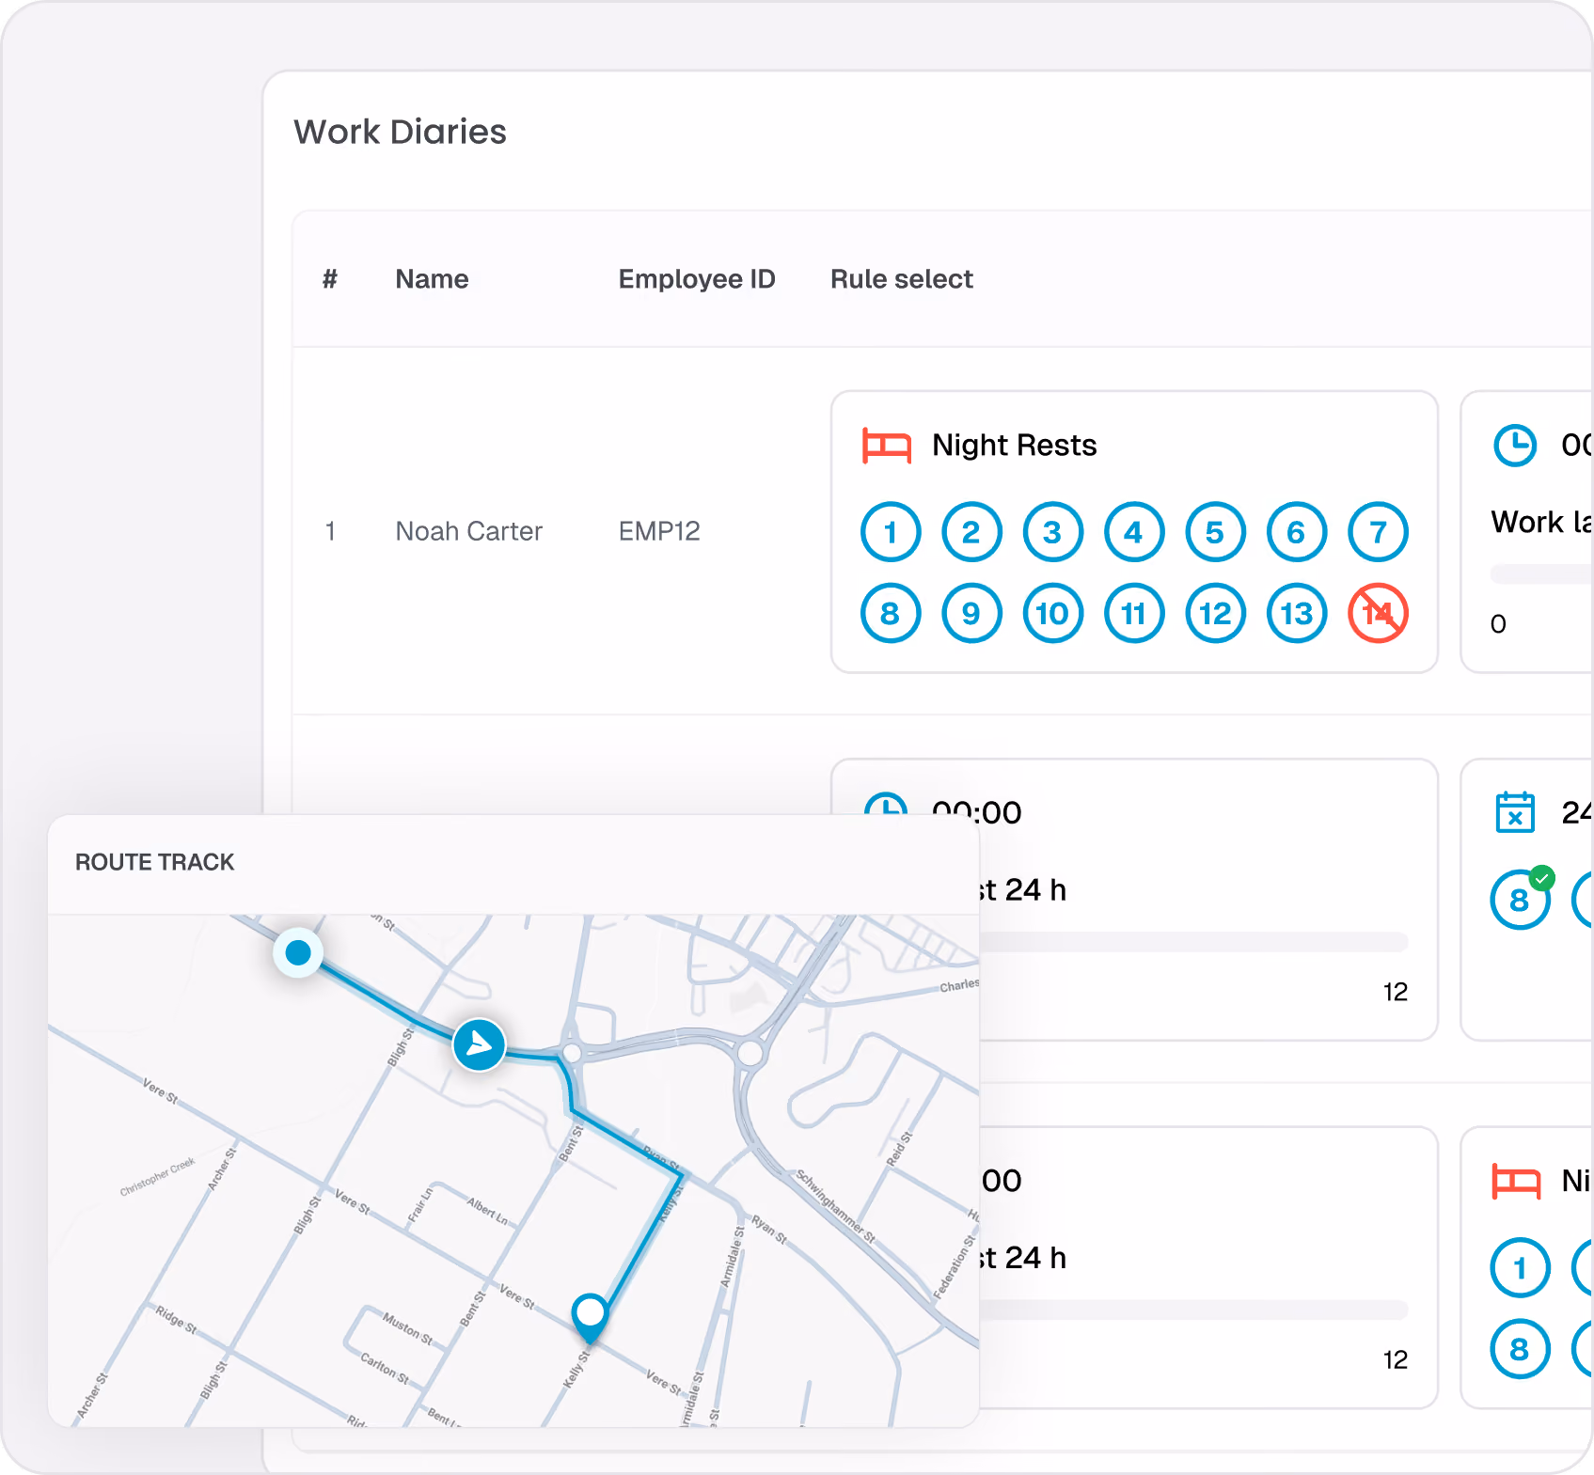This screenshot has width=1594, height=1475.
Task: Click the circle 8 with green checkmark
Action: (x=1520, y=899)
